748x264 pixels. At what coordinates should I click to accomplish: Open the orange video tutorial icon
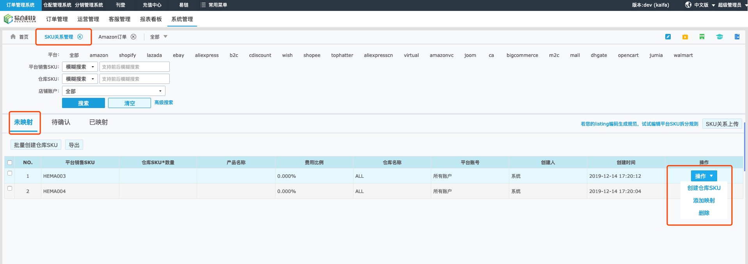coord(685,37)
